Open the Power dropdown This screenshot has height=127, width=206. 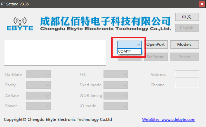pos(38,106)
